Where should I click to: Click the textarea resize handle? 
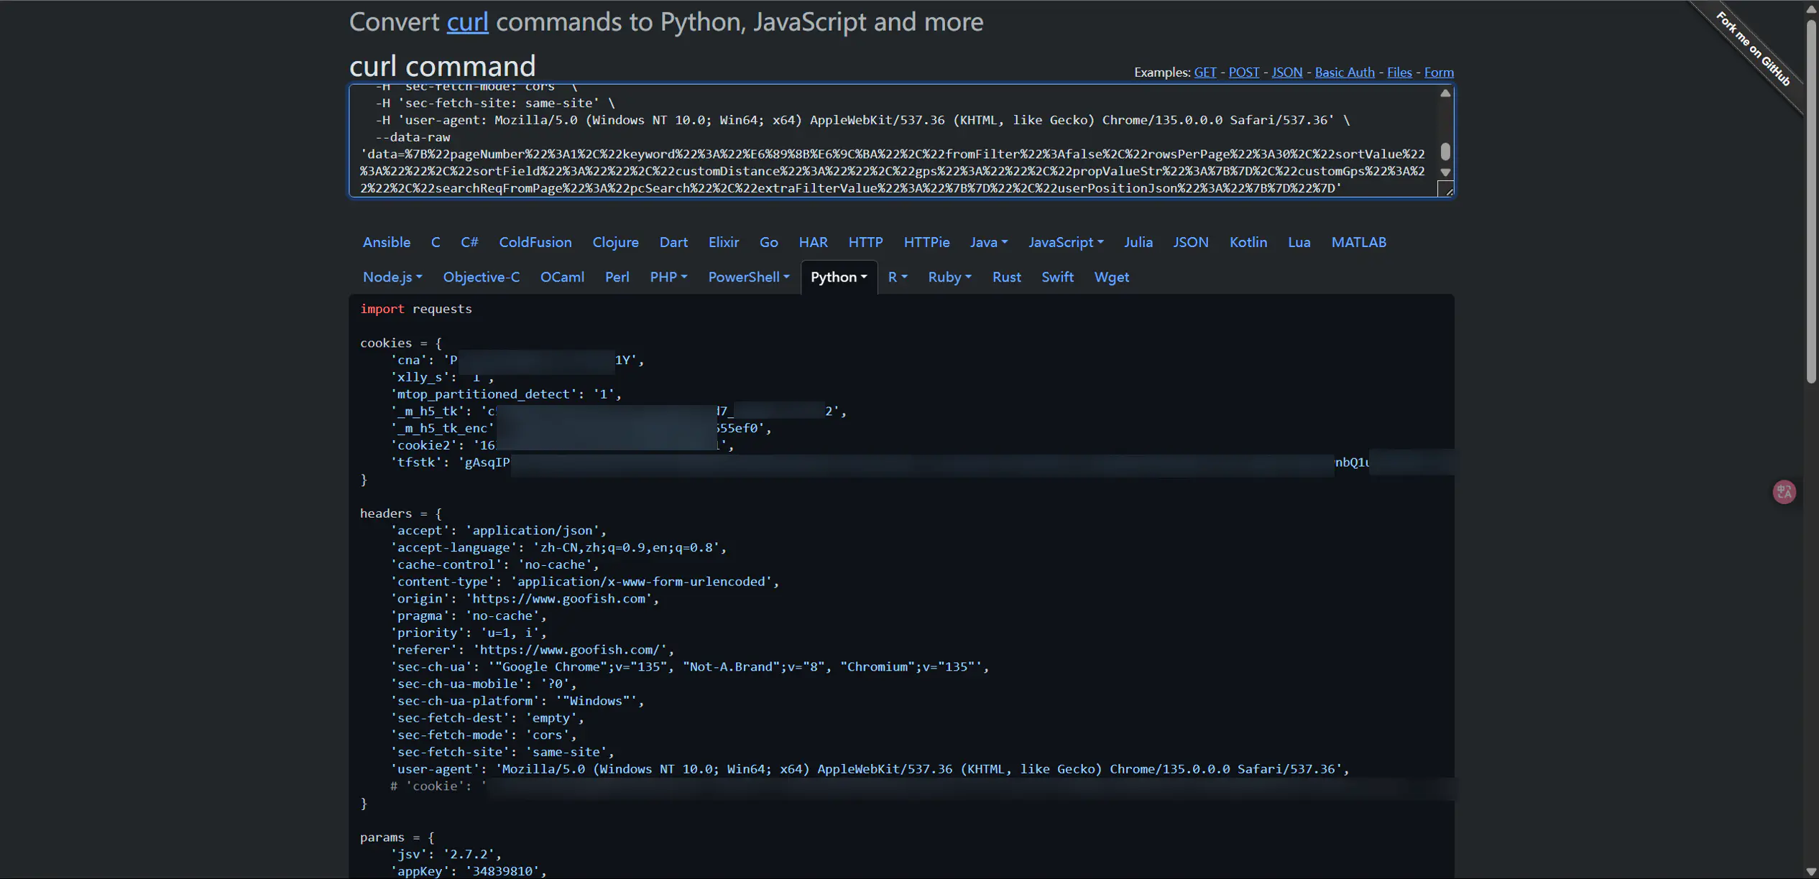point(1447,190)
